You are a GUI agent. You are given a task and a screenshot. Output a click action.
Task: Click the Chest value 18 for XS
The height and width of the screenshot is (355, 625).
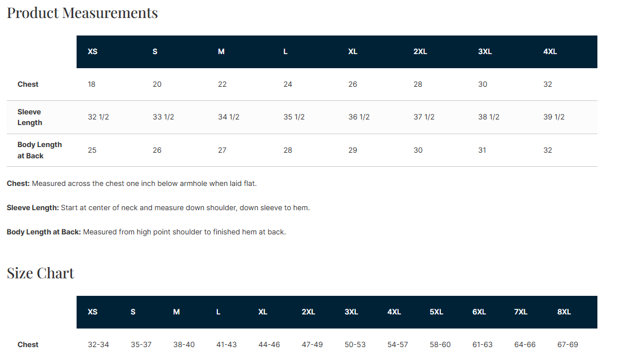92,84
